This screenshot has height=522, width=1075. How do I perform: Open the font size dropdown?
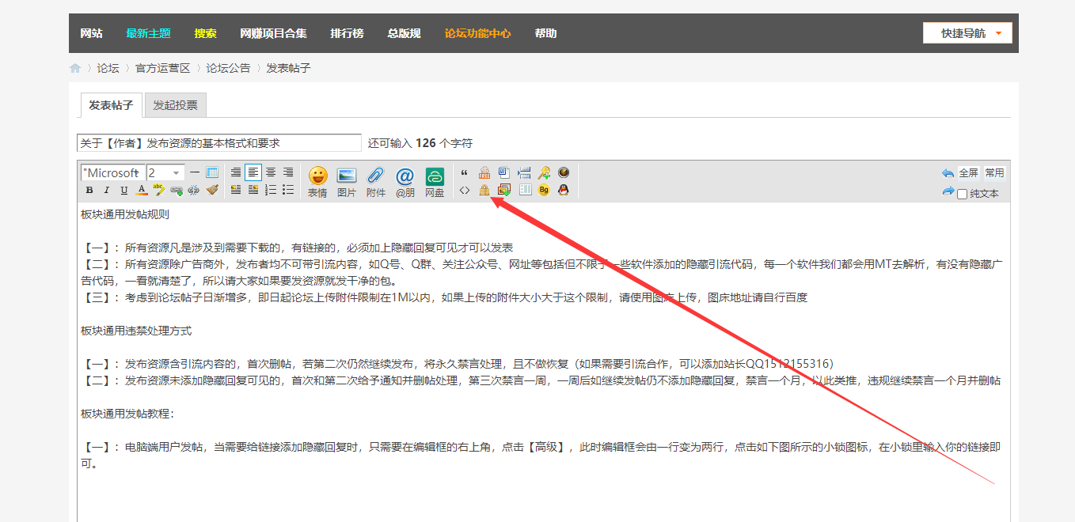165,172
